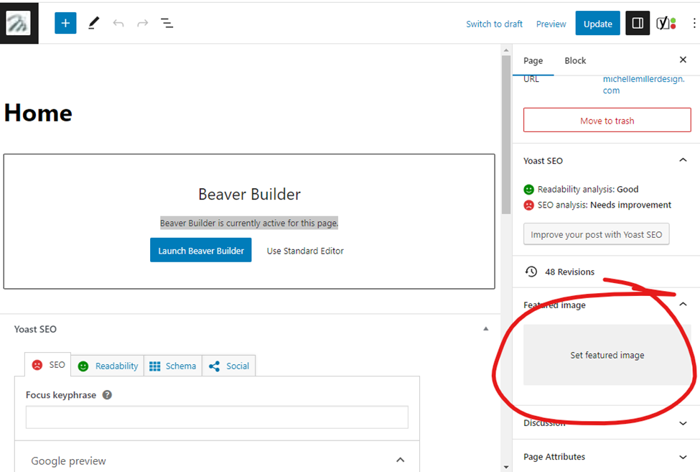Click Launch Beaver Builder button
The height and width of the screenshot is (472, 700).
click(x=201, y=251)
